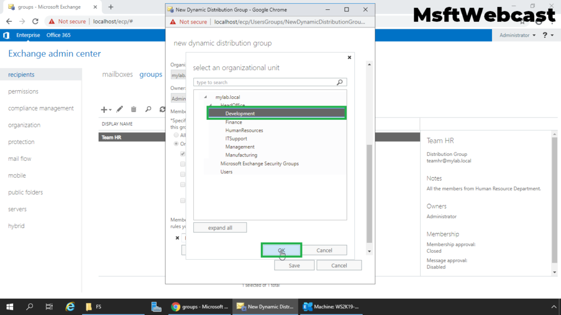561x315 pixels.
Task: Click the popup form vertical scrollbar thumb
Action: [369, 194]
